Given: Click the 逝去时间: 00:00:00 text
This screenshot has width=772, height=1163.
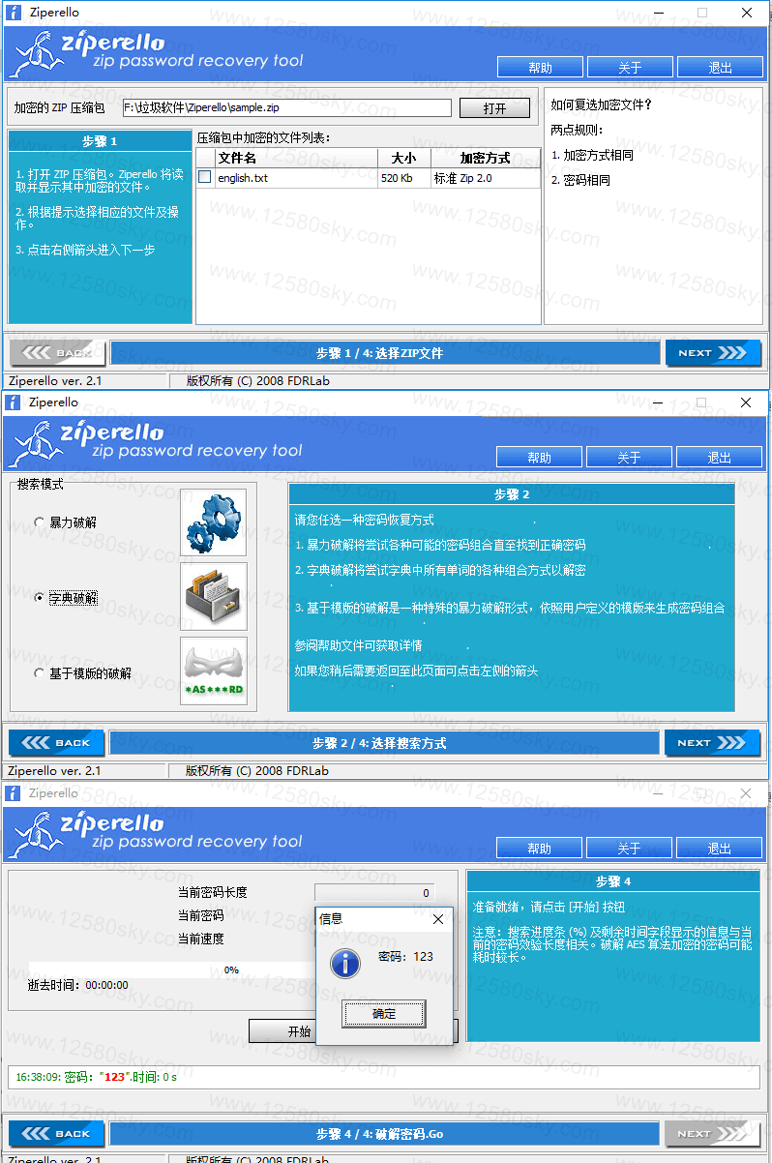Looking at the screenshot, I should coord(77,985).
